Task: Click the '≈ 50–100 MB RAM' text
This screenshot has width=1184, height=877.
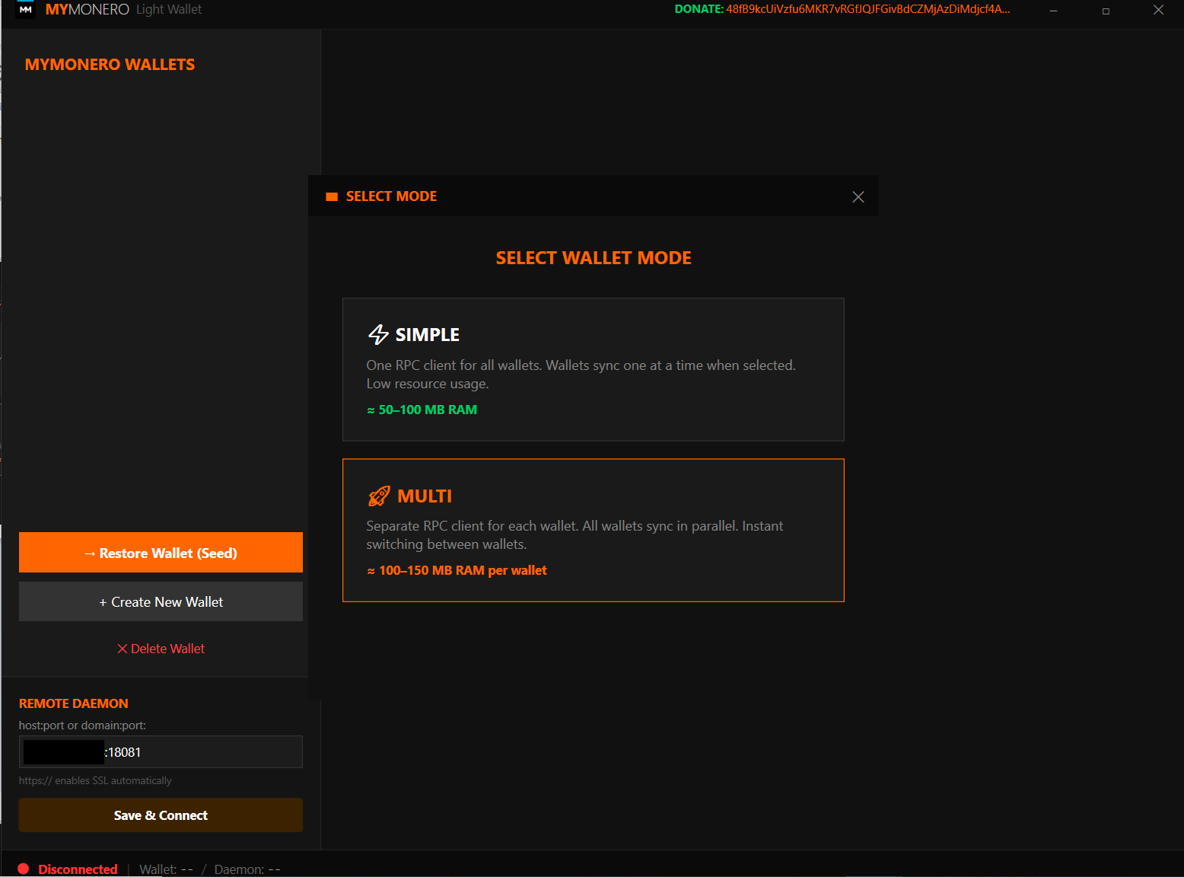Action: (422, 410)
